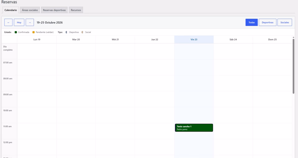Select the Sáb 24 column header
298x158 pixels.
point(233,39)
